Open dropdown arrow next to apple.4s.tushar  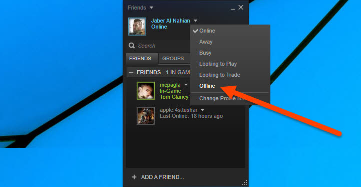tap(203, 110)
